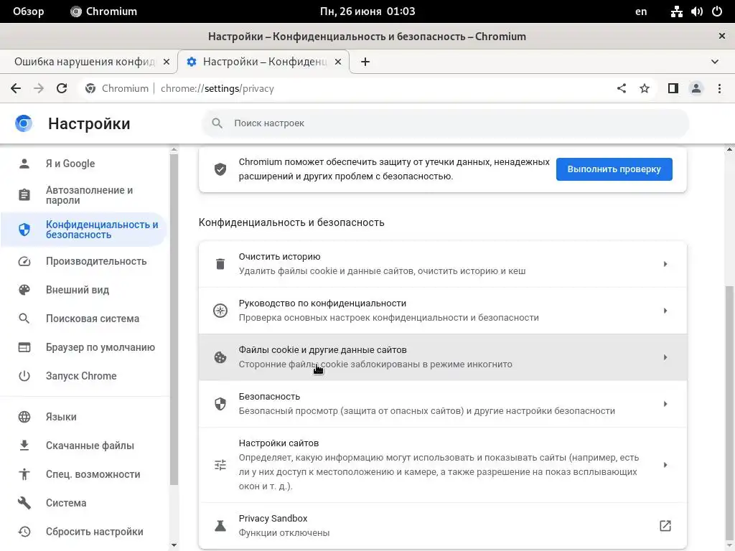Open Производительность in the sidebar

click(96, 261)
